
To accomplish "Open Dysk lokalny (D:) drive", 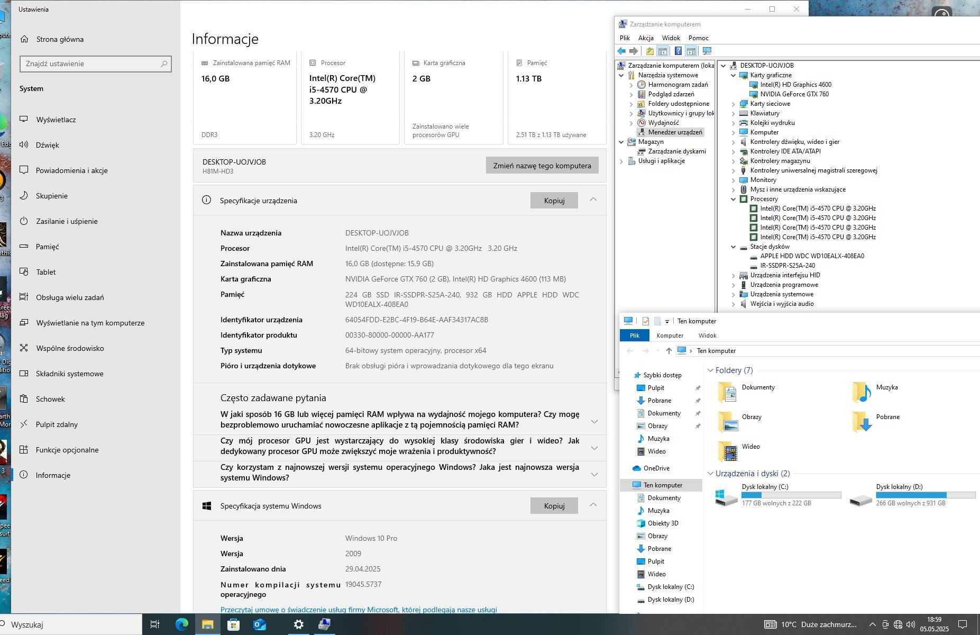I will (912, 495).
